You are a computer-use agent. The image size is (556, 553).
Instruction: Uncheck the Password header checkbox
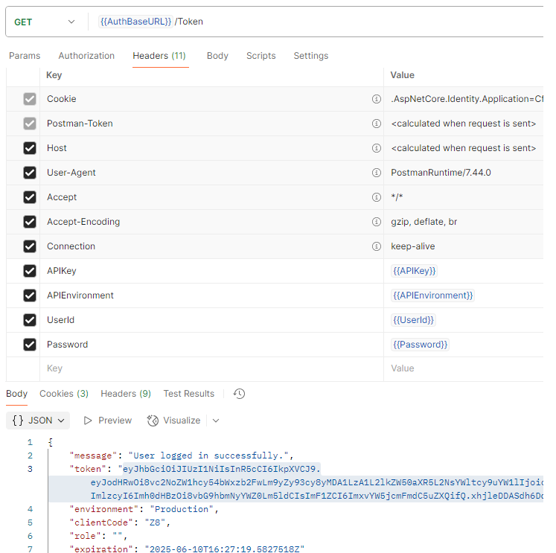(30, 345)
